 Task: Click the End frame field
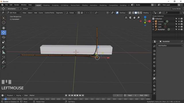pyautogui.click(x=144, y=95)
